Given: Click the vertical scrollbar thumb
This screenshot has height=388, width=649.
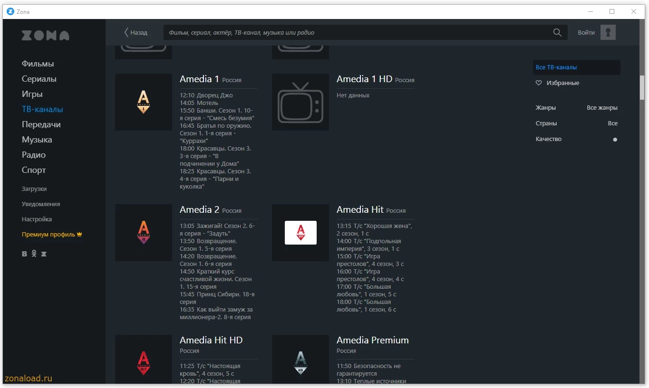Looking at the screenshot, I should 642,87.
